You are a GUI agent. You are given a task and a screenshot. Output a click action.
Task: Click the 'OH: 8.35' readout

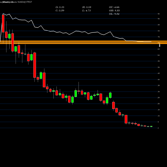114,11
